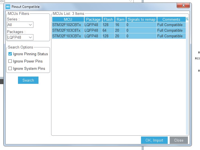The width and height of the screenshot is (200, 150).
Task: Click the Close button
Action: pyautogui.click(x=179, y=140)
